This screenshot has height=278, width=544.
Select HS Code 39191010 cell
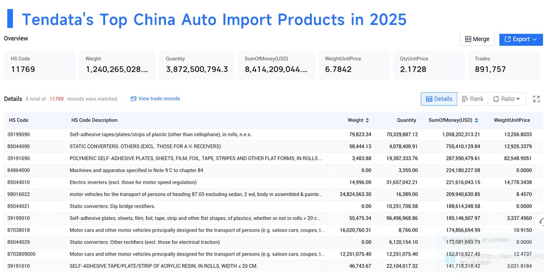18,266
